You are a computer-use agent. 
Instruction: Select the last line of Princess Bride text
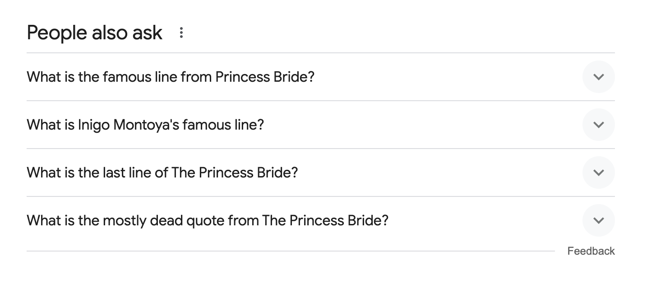pos(162,172)
